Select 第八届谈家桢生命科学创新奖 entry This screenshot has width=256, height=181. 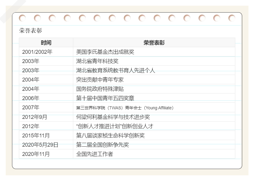pyautogui.click(x=110, y=136)
